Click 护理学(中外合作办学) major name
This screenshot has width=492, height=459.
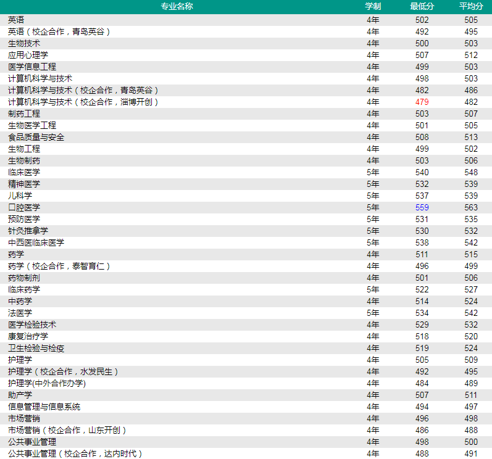[47, 383]
